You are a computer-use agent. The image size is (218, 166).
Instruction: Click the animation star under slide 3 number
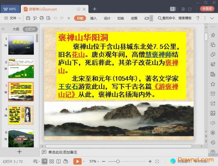tap(6, 92)
